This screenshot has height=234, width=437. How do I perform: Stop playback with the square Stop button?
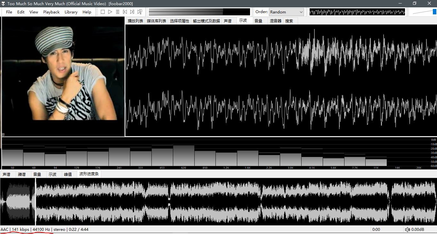point(103,12)
